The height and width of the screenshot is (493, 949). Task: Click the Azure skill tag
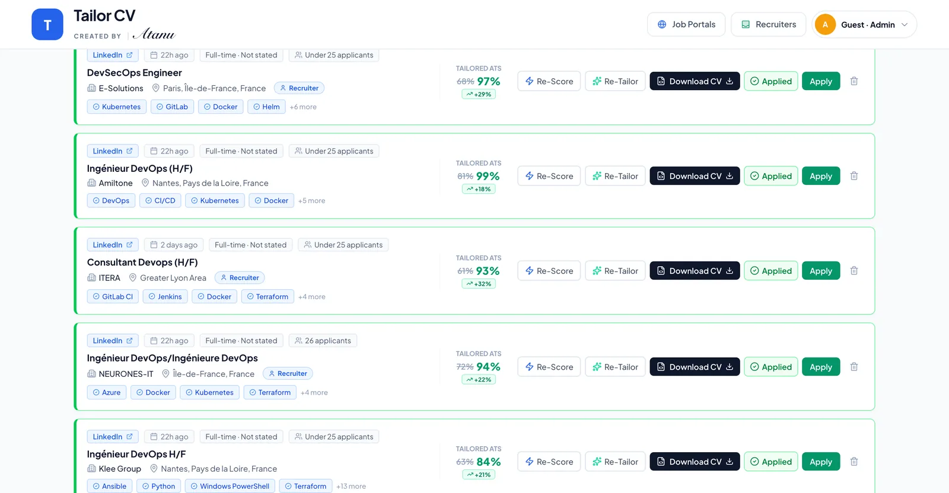tap(107, 393)
